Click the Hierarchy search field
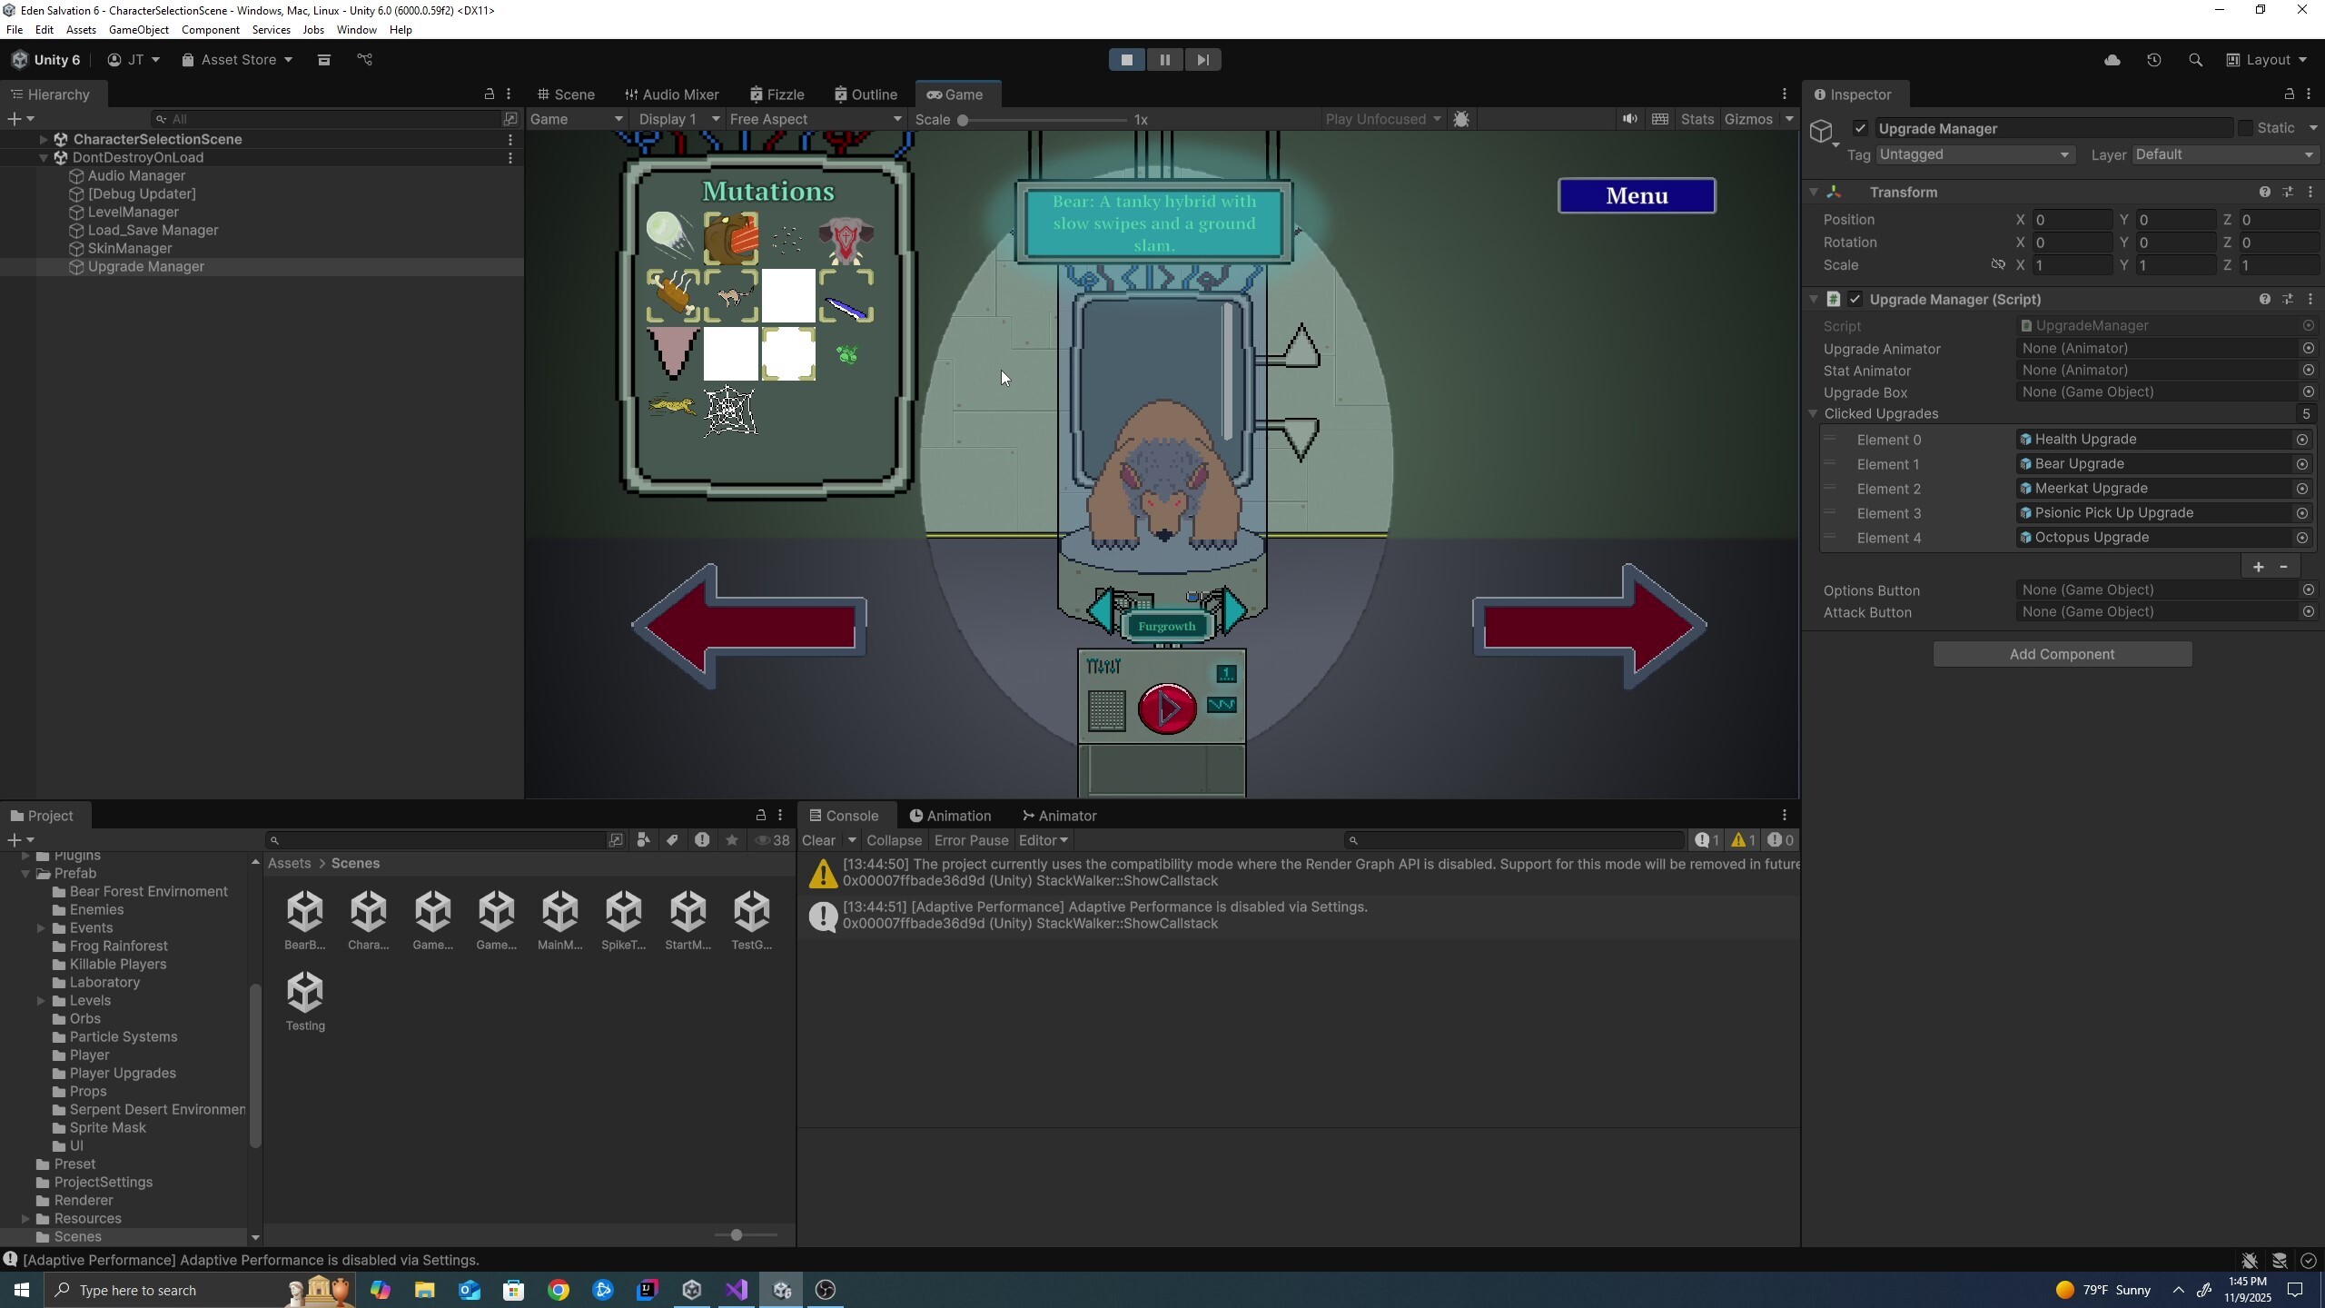The height and width of the screenshot is (1308, 2325). 327,119
